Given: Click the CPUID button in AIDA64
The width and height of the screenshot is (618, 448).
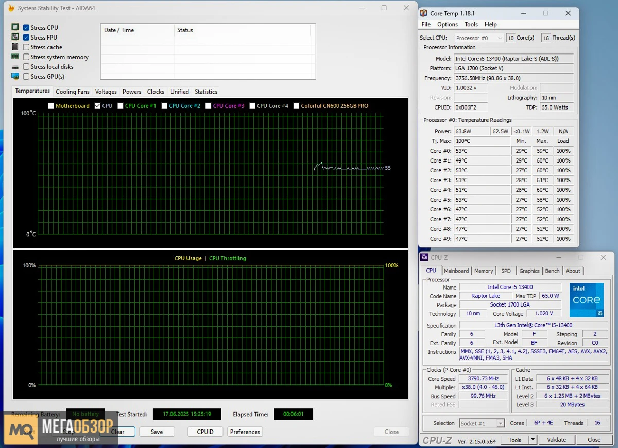Looking at the screenshot, I should (205, 432).
